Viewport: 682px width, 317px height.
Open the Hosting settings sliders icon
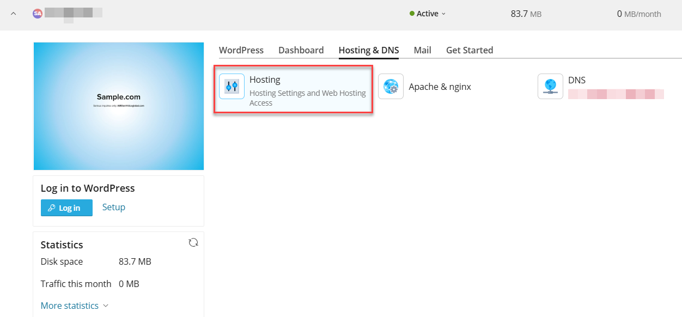(x=232, y=86)
